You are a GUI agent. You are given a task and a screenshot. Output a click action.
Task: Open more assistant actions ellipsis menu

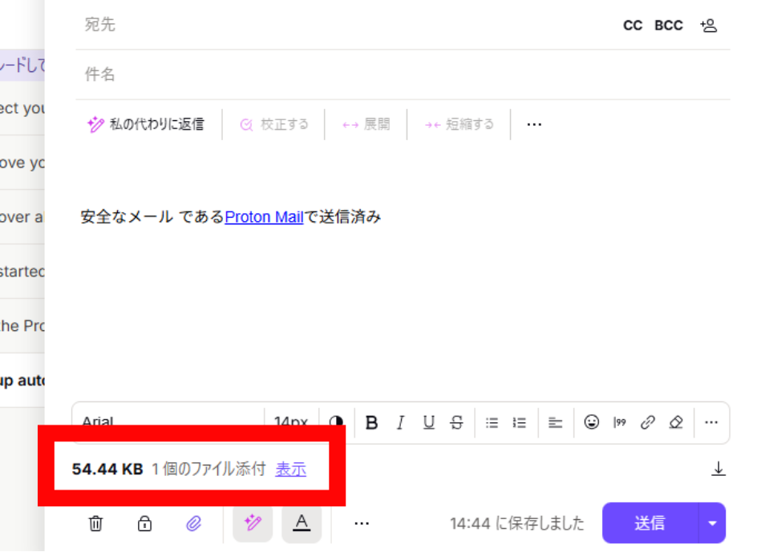tap(534, 124)
